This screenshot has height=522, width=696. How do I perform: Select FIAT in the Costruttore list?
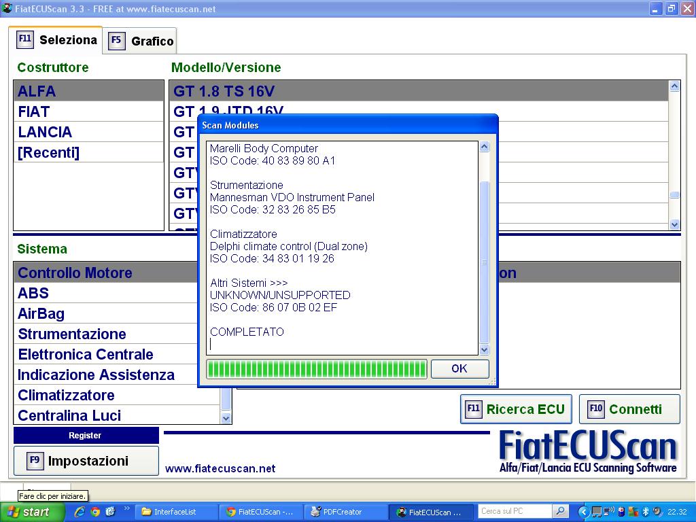click(x=89, y=111)
